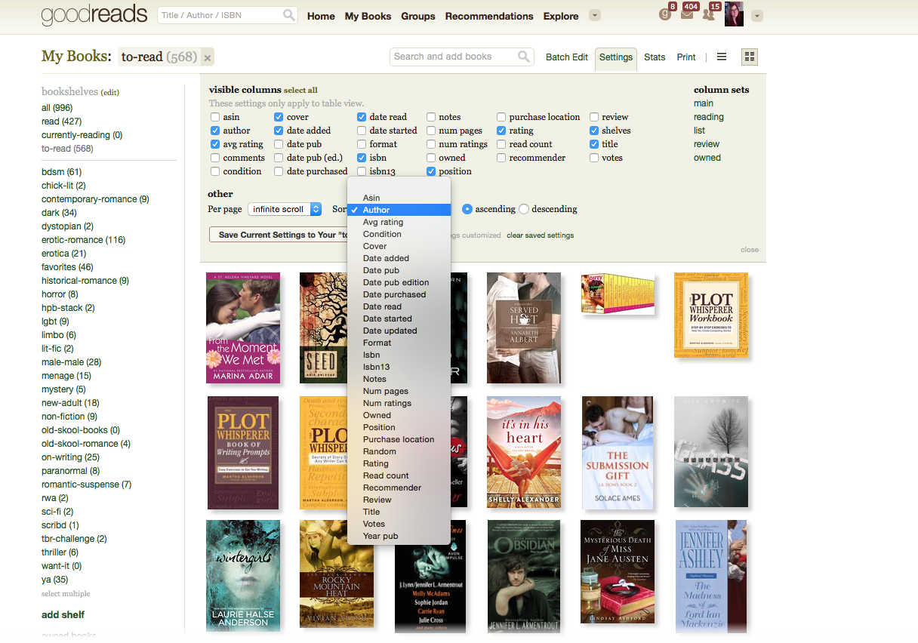Enable the asin column checkbox
The height and width of the screenshot is (643, 918).
(x=215, y=117)
